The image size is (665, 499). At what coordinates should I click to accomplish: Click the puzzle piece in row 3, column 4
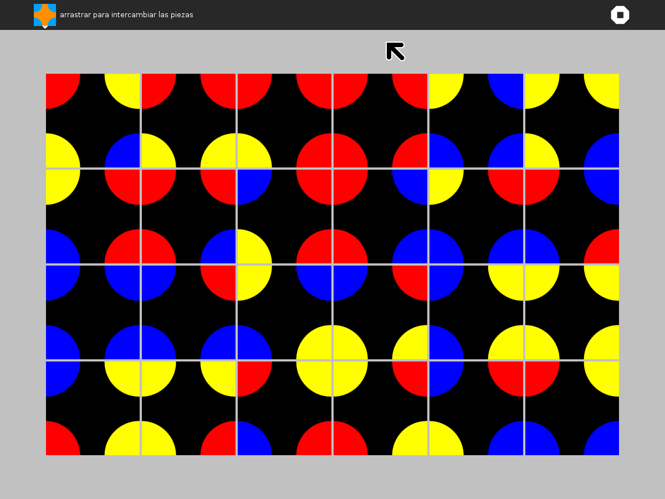pos(380,312)
